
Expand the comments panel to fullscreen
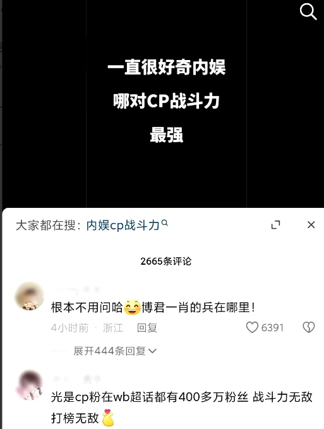(x=275, y=225)
